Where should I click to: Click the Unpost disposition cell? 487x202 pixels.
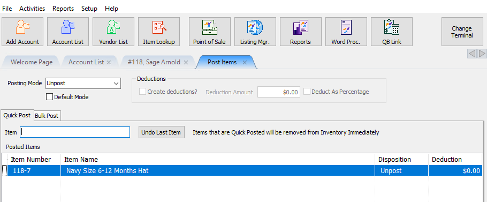pos(401,170)
